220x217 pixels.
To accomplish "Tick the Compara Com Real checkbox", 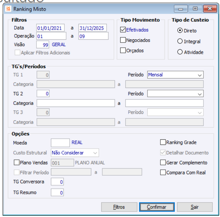I will pyautogui.click(x=163, y=172).
